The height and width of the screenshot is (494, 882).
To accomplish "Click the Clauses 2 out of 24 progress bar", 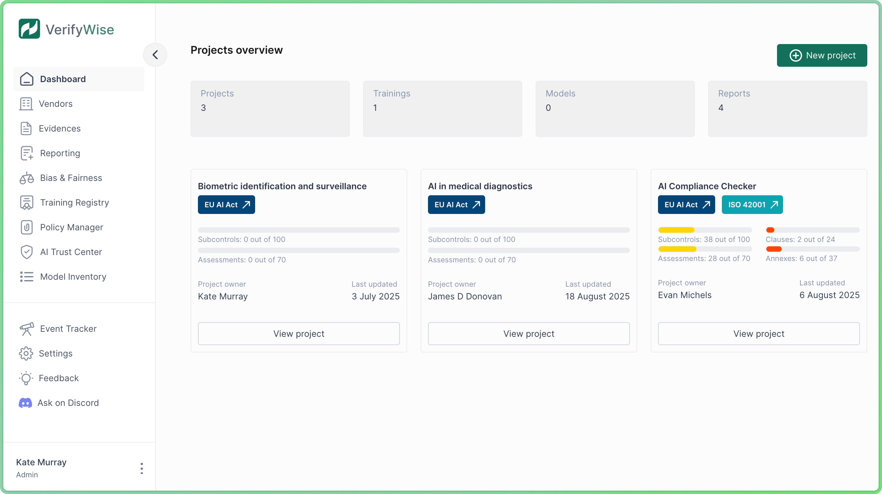I will tap(812, 230).
